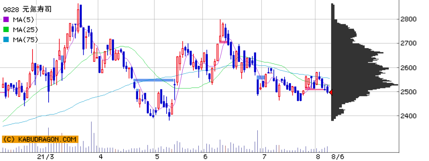Click the 2500 price axis label
Screen dimensions: 429x161
[x=408, y=92]
